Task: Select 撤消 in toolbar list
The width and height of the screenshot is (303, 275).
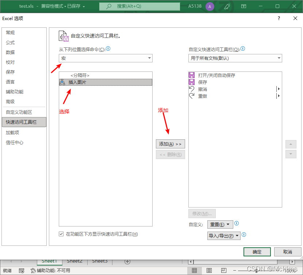Action: [x=235, y=89]
